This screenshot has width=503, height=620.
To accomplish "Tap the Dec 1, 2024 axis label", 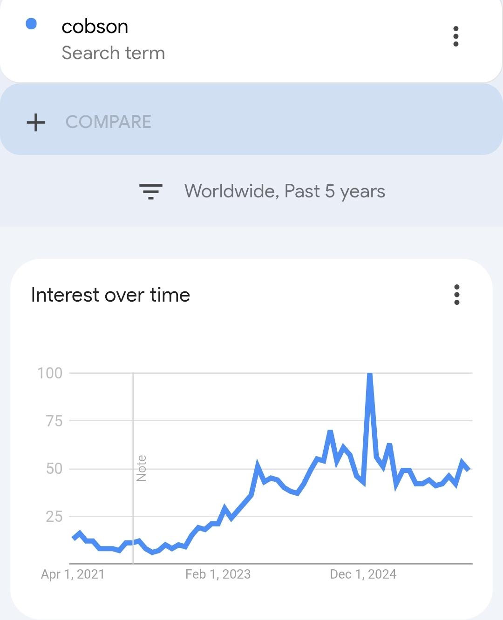I will click(363, 574).
